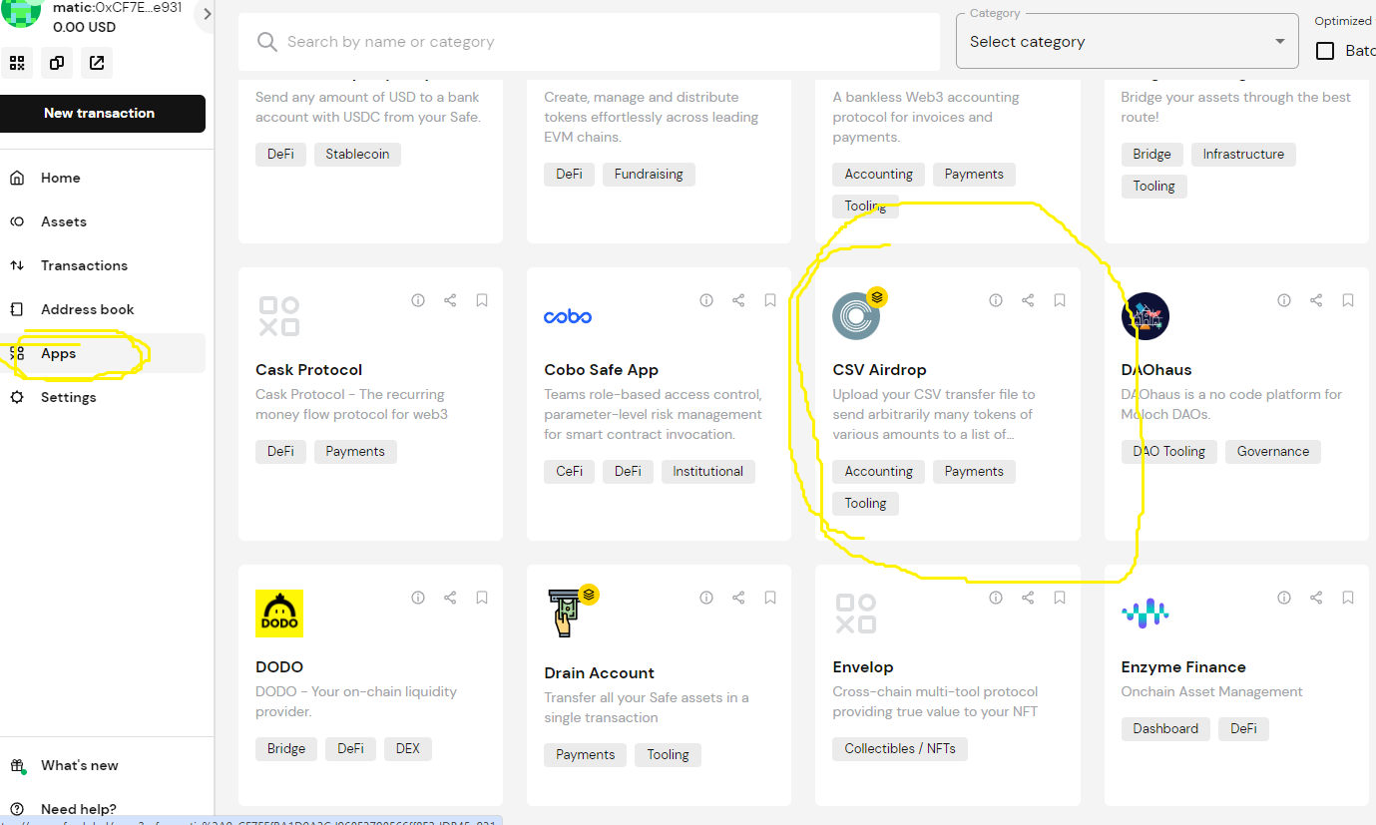The image size is (1376, 825).
Task: Click the Collectibles / NFTs tag
Action: [x=900, y=749]
